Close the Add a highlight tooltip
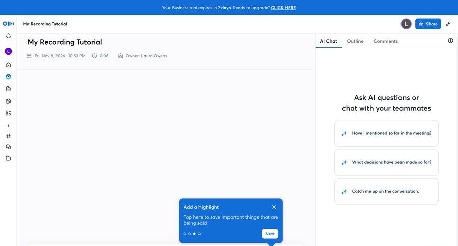Viewport: 458px width, 246px height. point(274,207)
